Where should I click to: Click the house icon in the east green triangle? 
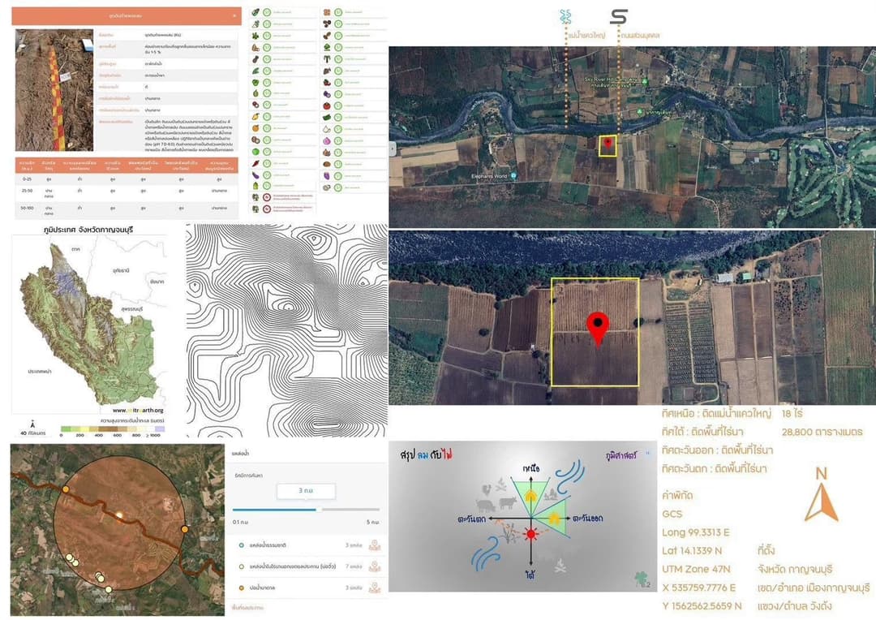[554, 519]
